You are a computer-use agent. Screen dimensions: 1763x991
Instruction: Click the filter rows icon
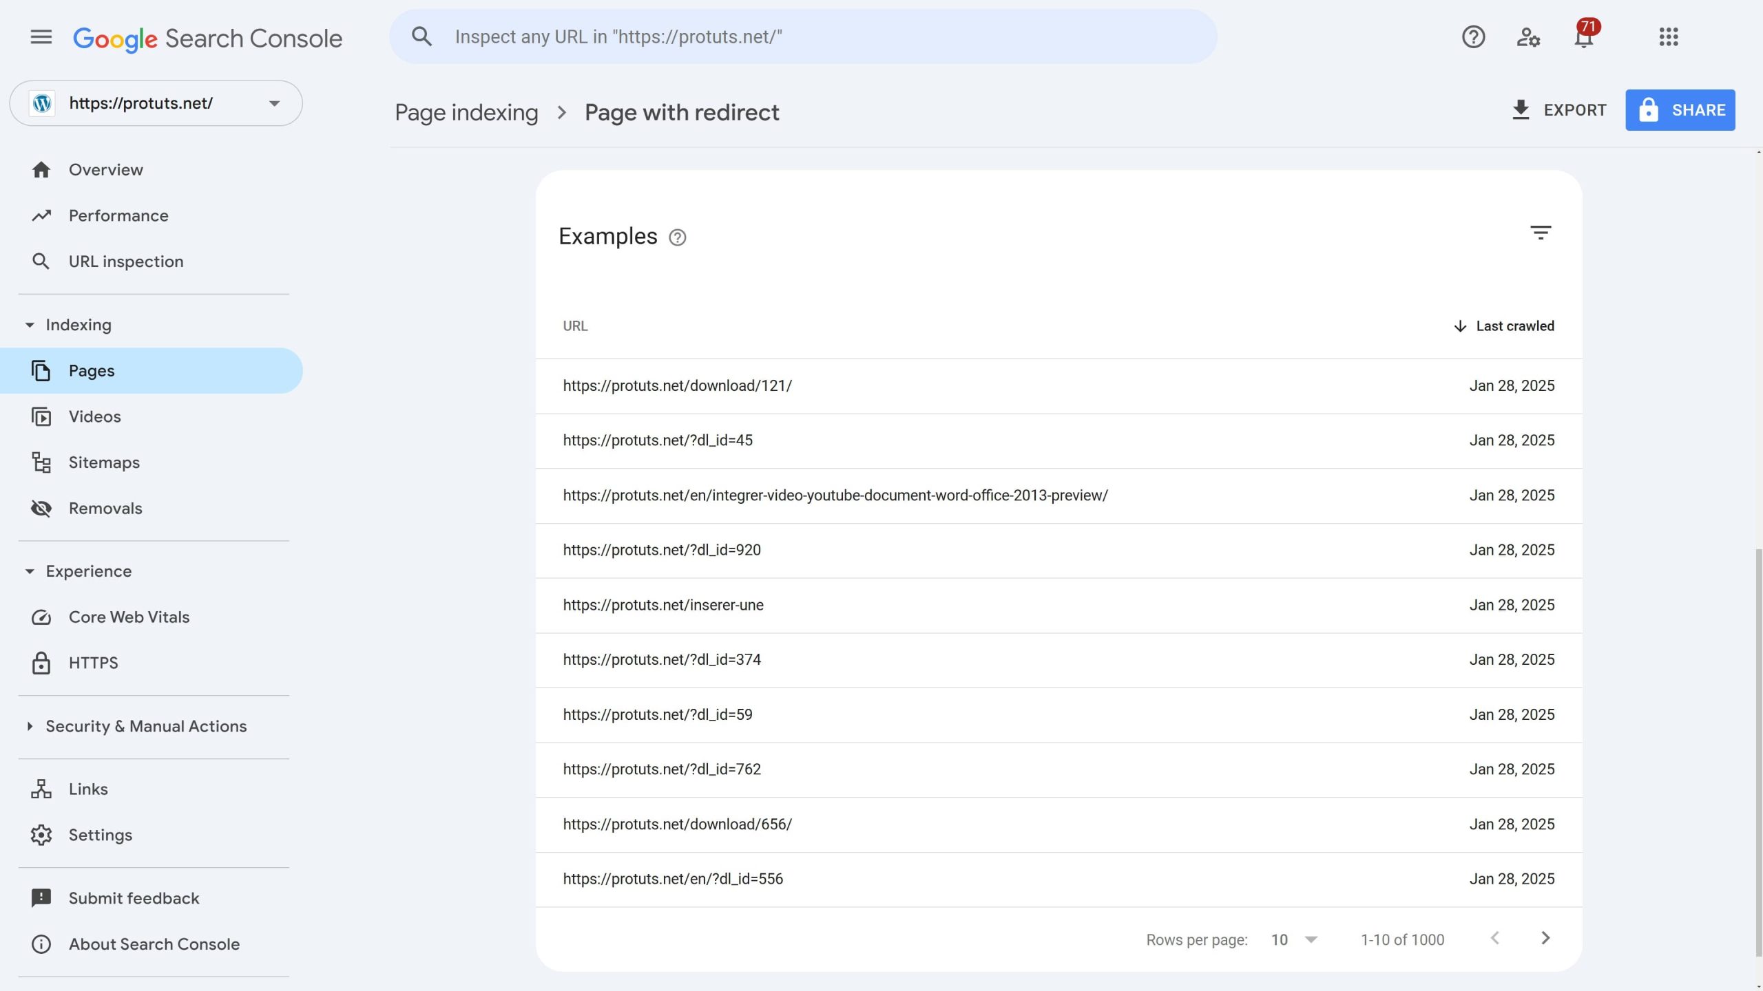[1541, 233]
